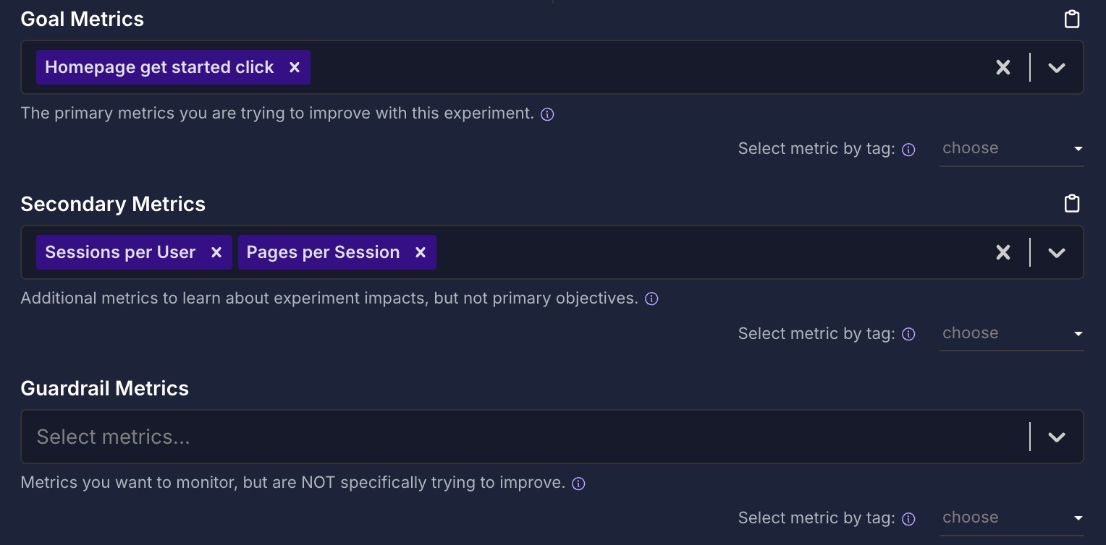Remove Homepage get started click metric
Screen dimensions: 1106x545
pyautogui.click(x=294, y=67)
